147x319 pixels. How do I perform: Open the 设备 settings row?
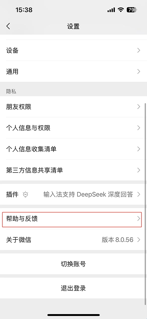tap(73, 50)
